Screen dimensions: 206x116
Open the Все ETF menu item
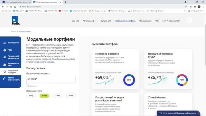tap(76, 21)
